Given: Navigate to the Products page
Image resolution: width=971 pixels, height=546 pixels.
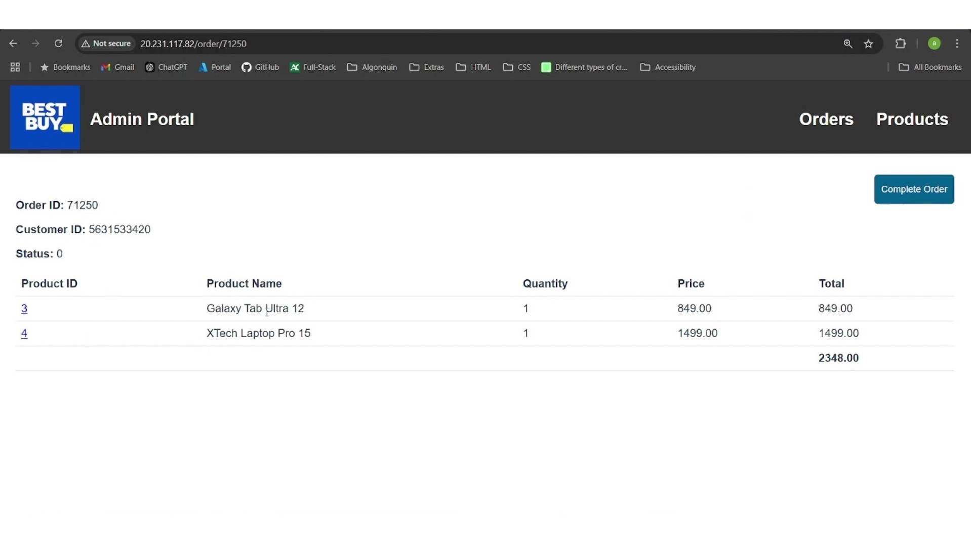Looking at the screenshot, I should coord(912,119).
